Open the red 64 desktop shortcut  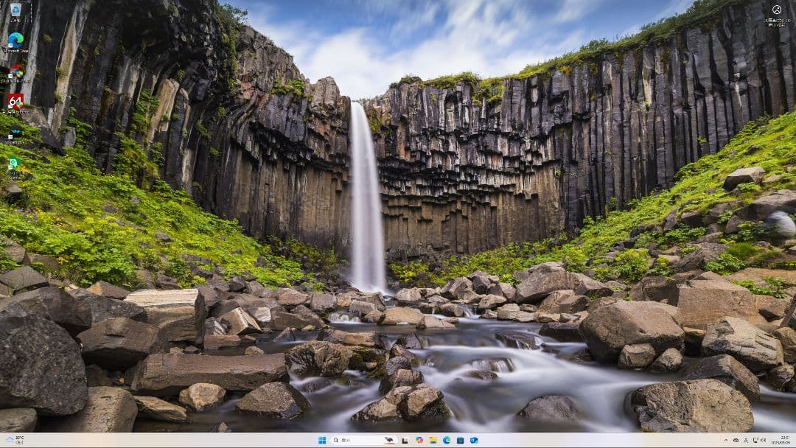click(x=15, y=102)
